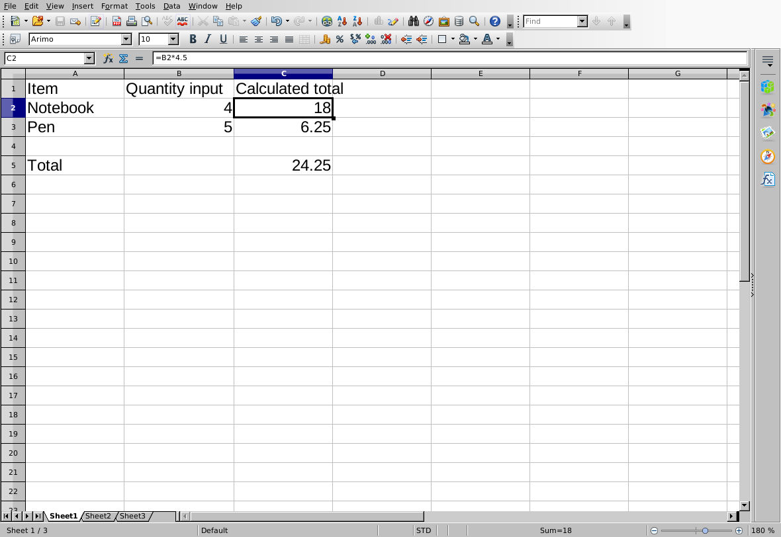Toggle Underline formatting
The width and height of the screenshot is (781, 537).
click(223, 39)
